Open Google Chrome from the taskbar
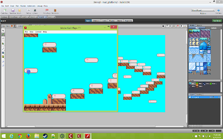 coord(20,136)
